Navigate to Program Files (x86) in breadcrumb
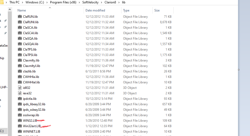Image resolution: width=250 pixels, height=136 pixels. (x=64, y=3)
